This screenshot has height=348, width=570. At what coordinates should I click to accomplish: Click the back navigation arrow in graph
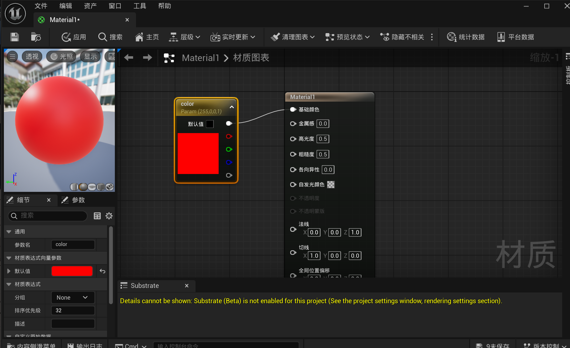click(129, 58)
